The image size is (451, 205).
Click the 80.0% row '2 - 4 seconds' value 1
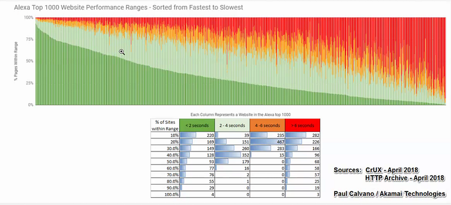pos(232,181)
